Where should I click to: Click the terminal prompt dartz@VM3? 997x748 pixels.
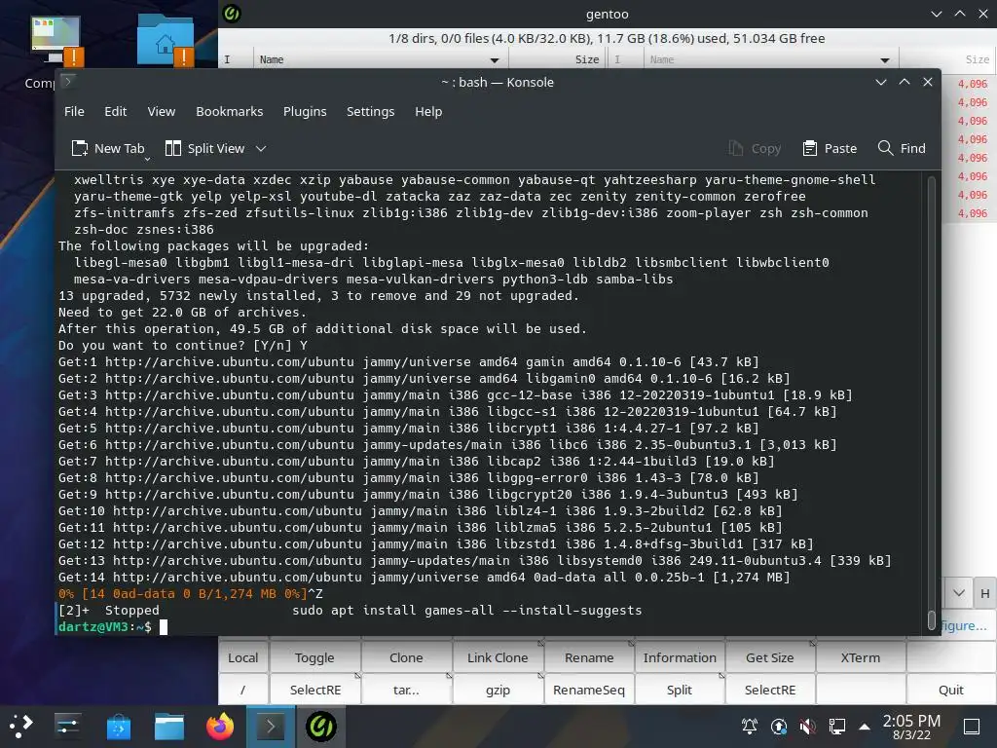[x=105, y=626]
